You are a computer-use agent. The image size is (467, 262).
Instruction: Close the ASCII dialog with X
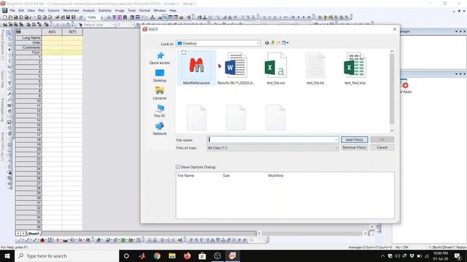coord(395,29)
